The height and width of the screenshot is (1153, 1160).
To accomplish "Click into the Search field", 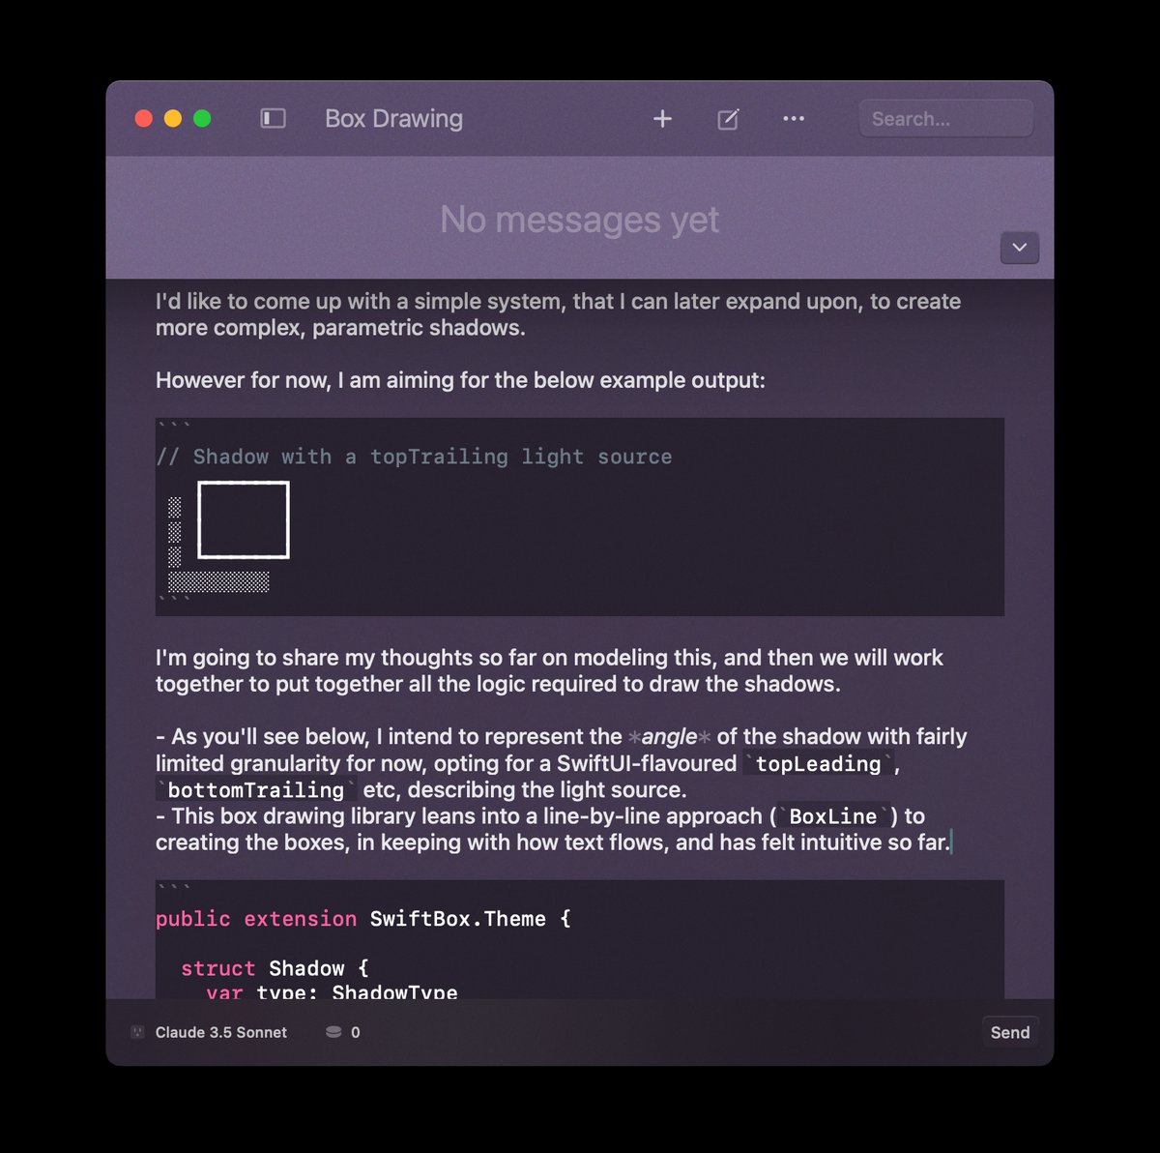I will [x=945, y=119].
